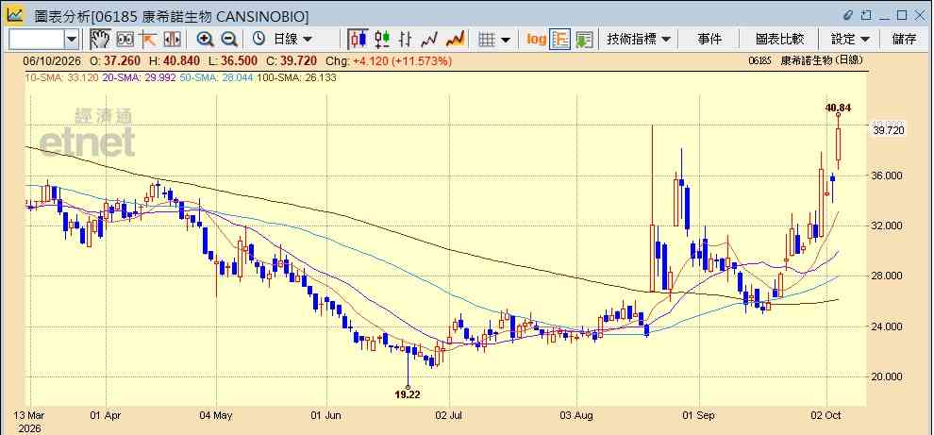Click the detach window icon in title bar
Screen dimensions: 934x435
click(x=867, y=15)
